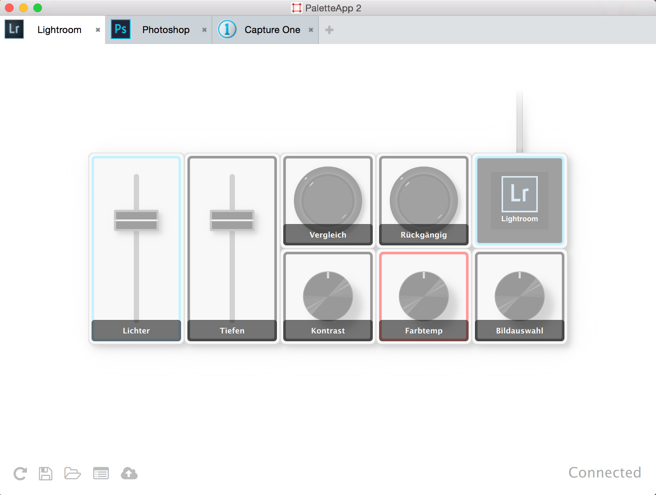
Task: Click the PaletteApp title bar icon
Action: coord(296,8)
